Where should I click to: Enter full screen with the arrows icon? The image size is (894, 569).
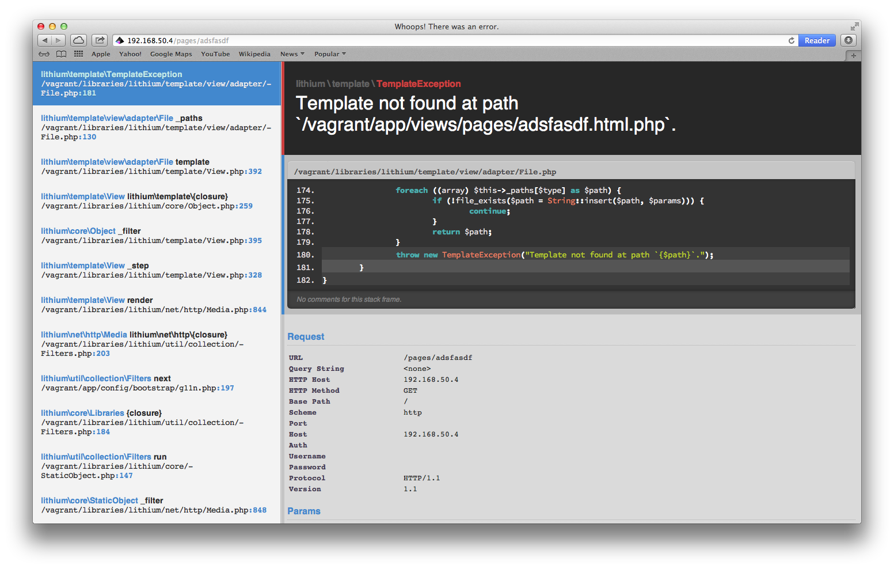coord(854,26)
